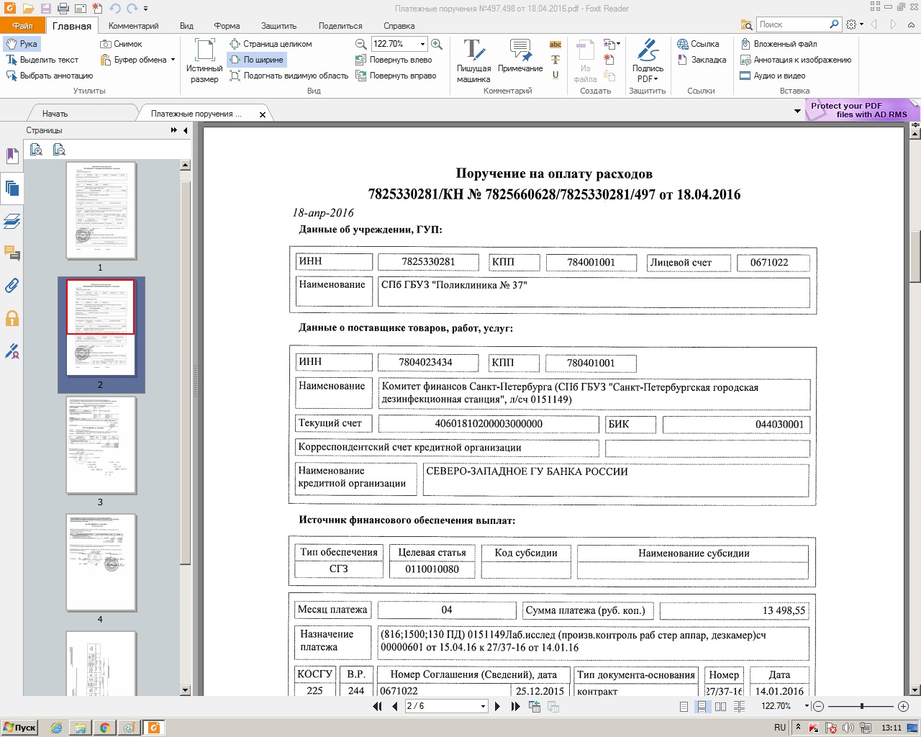The image size is (921, 737).
Task: Select page 1 thumbnail
Action: pyautogui.click(x=101, y=210)
